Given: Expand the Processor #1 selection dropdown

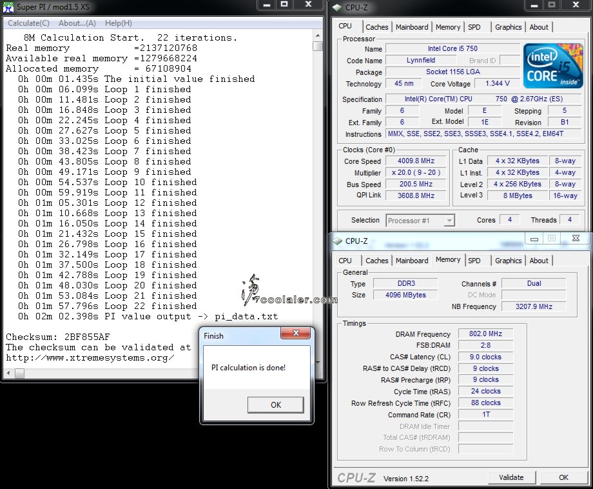Looking at the screenshot, I should tap(449, 220).
